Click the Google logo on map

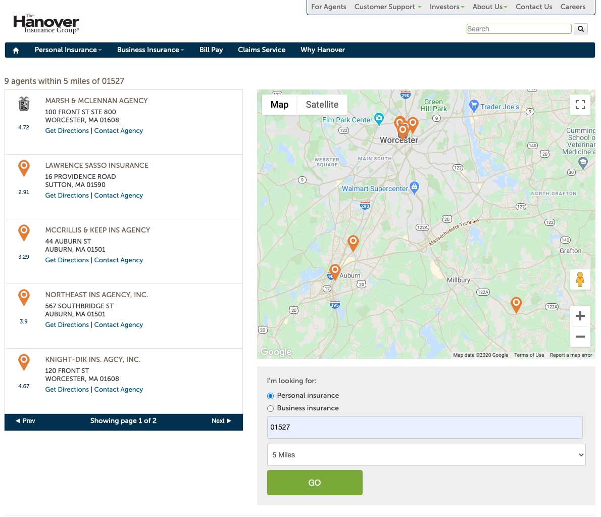click(x=276, y=352)
